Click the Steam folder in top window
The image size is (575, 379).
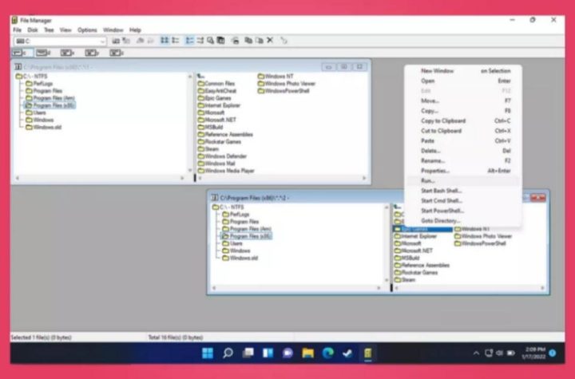(x=212, y=148)
